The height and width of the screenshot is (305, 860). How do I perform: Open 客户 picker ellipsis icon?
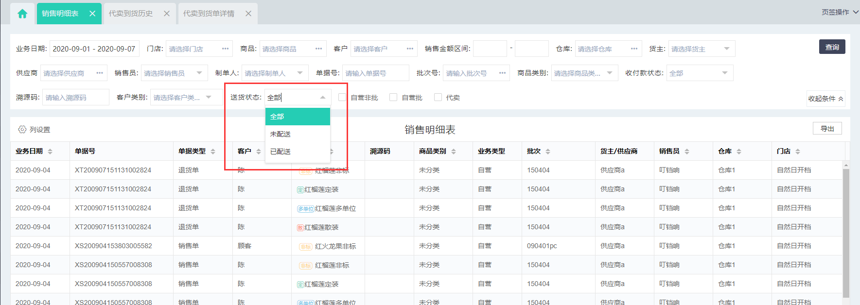click(x=410, y=49)
